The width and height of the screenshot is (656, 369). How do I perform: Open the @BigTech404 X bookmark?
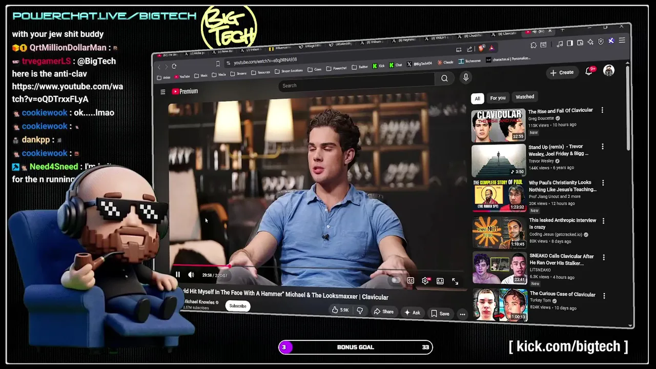[419, 64]
